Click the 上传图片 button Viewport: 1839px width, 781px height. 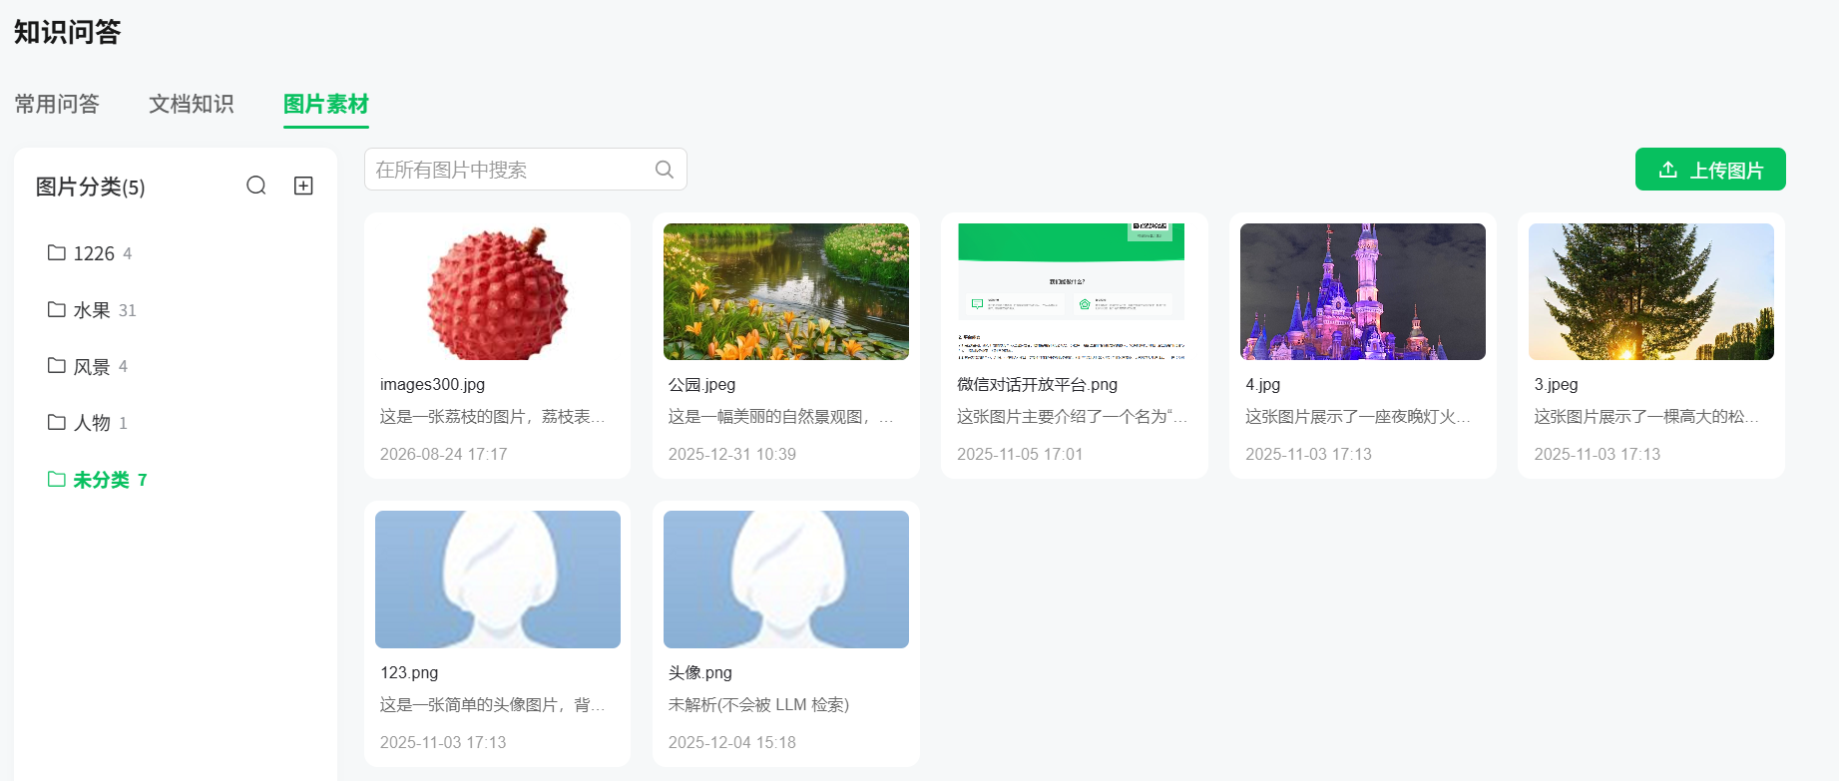coord(1710,170)
